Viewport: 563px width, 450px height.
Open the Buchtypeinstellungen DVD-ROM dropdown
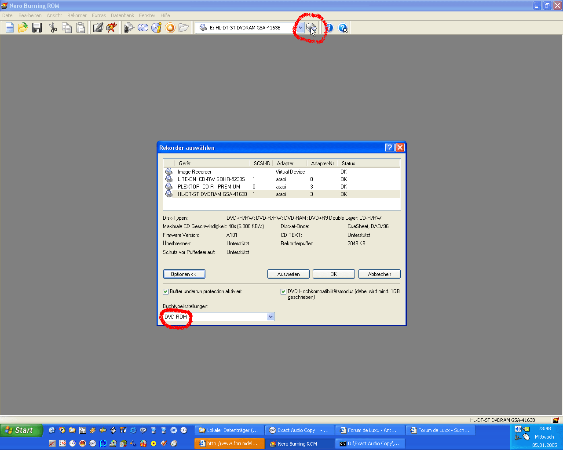[x=271, y=316]
